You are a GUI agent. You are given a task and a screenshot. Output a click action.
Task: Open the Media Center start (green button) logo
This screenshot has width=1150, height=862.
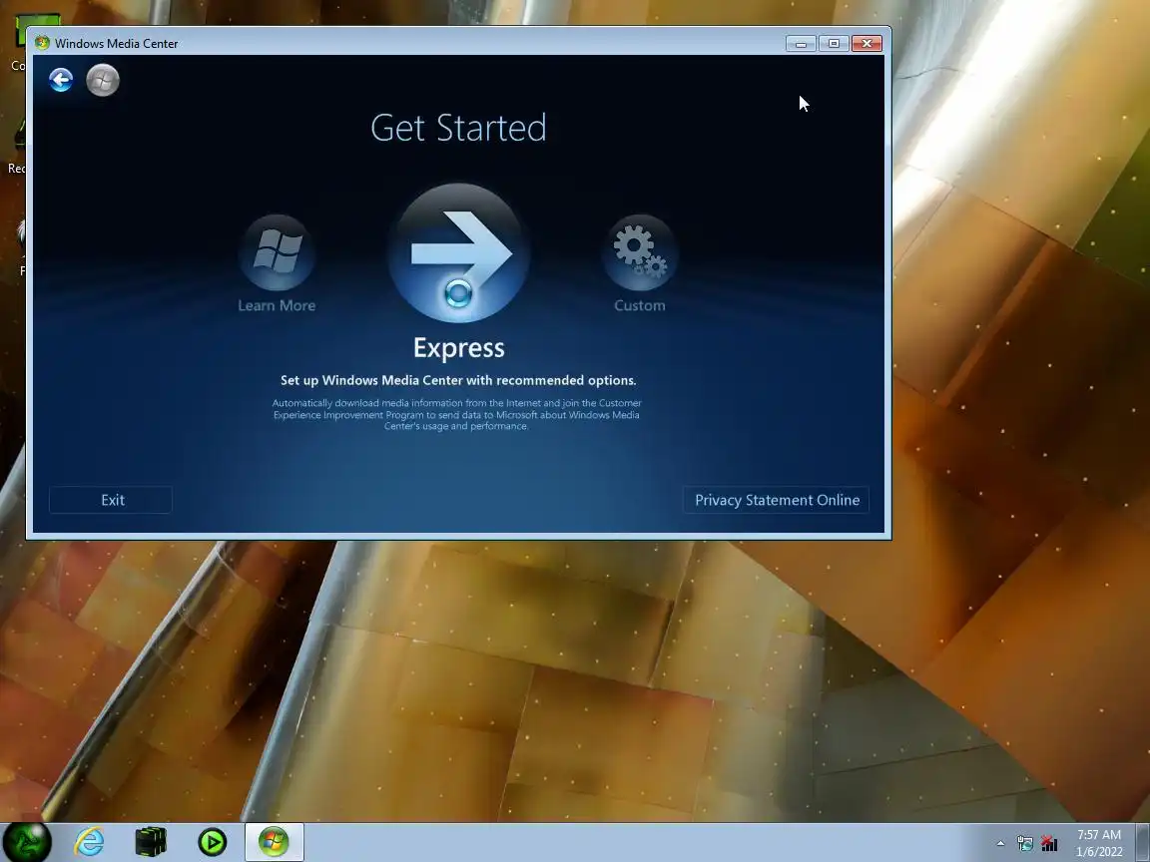tap(103, 80)
